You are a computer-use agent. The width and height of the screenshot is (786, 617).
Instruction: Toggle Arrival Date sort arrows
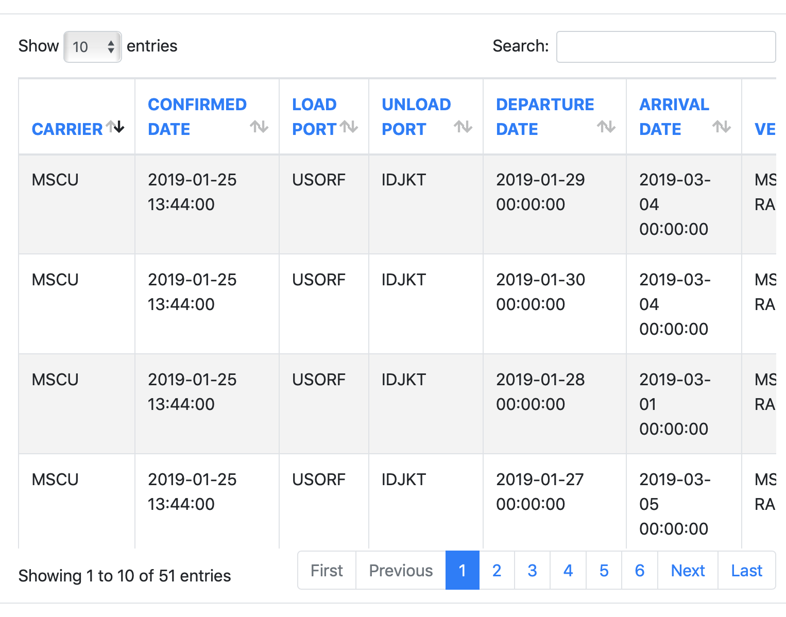click(x=722, y=127)
